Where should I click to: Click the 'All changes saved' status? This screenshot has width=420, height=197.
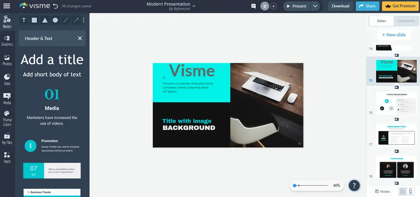(x=76, y=6)
